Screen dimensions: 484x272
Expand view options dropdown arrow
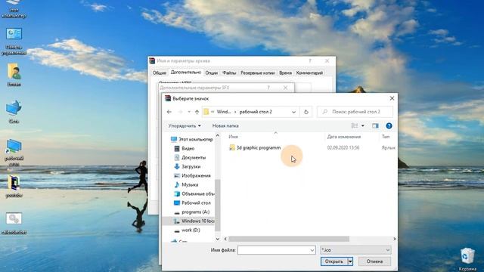363,126
